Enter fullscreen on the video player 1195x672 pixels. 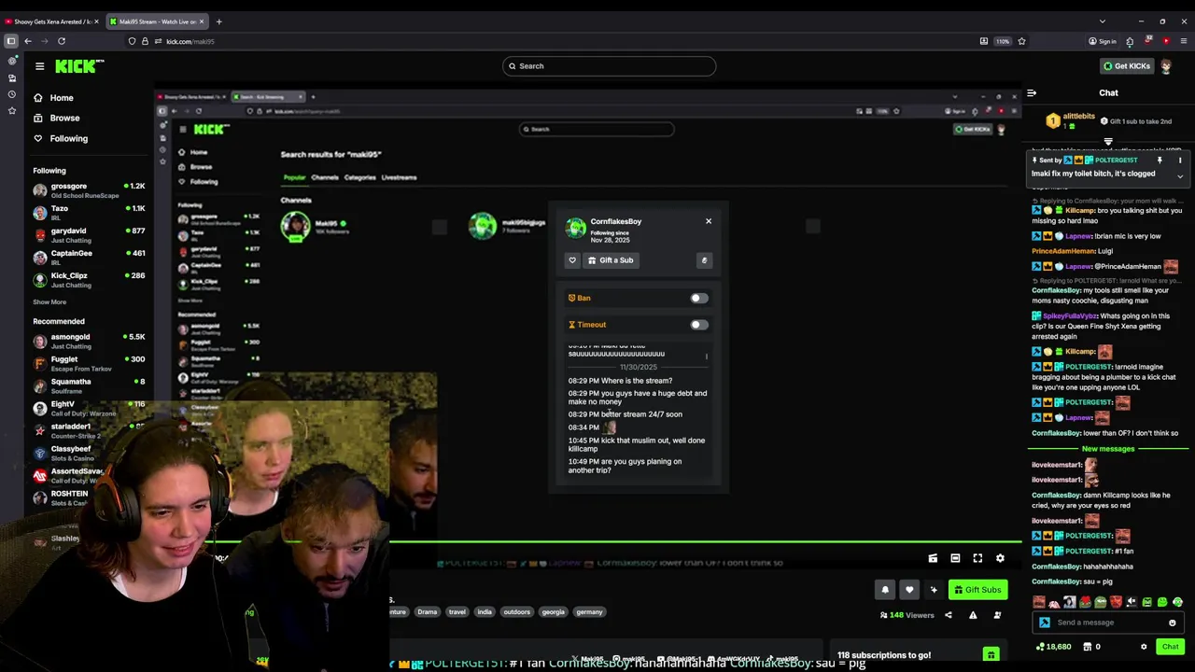click(x=977, y=558)
